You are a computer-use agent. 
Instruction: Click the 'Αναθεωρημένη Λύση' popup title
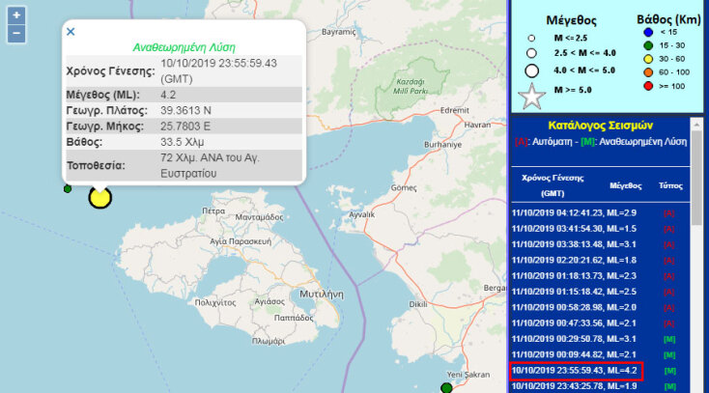pyautogui.click(x=184, y=47)
